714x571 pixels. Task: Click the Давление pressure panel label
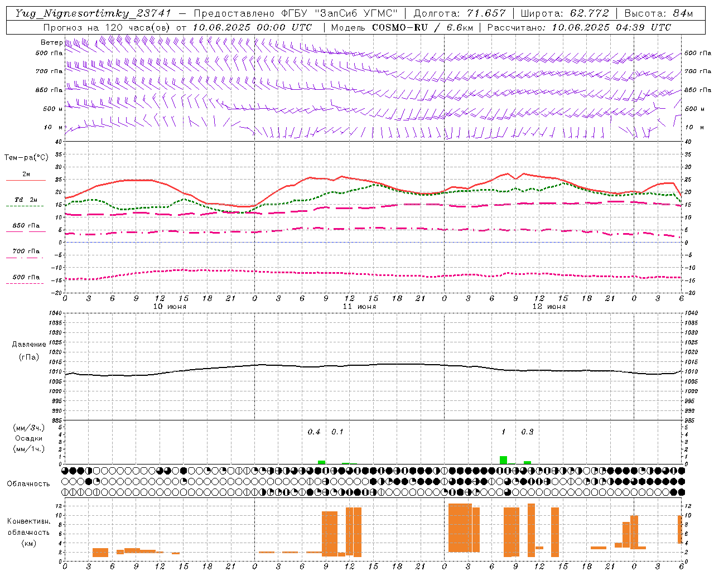pos(29,345)
